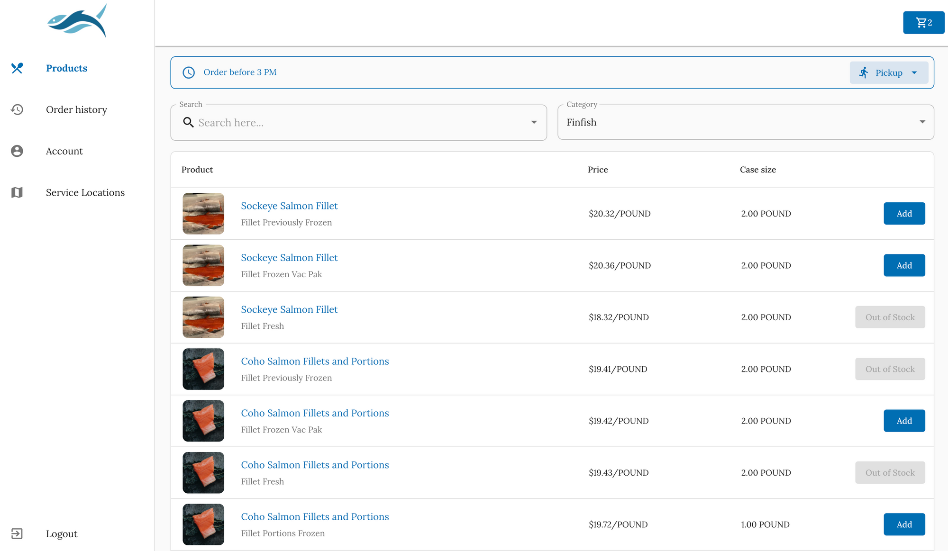
Task: Add Coho Salmon Fillets Frozen Vac Pak
Action: (904, 420)
